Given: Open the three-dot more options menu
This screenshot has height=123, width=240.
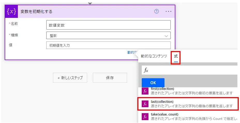Looking at the screenshot, I should pyautogui.click(x=168, y=11).
